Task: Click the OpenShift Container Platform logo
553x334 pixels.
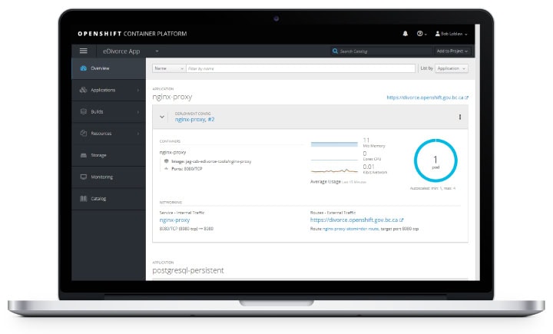Action: click(132, 34)
